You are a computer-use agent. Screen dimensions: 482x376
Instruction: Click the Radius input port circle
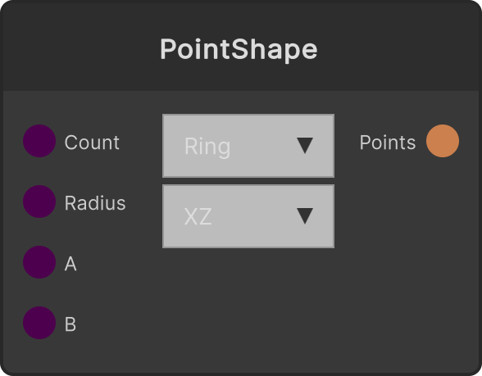[x=39, y=202]
